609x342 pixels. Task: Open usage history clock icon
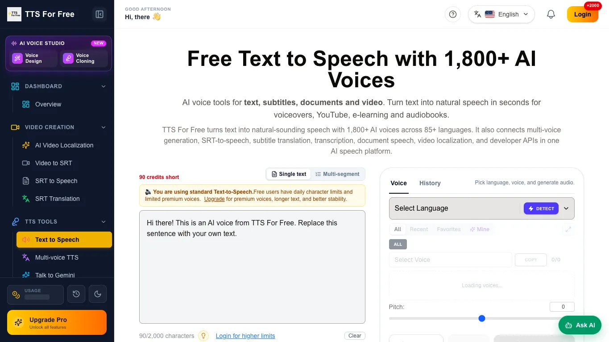76,294
